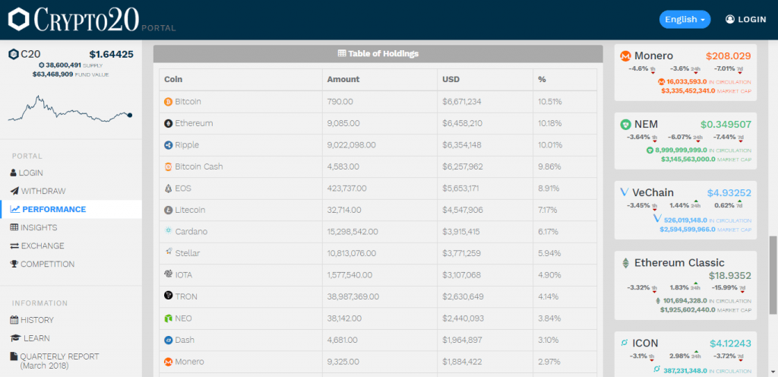778x377 pixels.
Task: Click the Bitcoin icon in holdings table
Action: (x=168, y=102)
